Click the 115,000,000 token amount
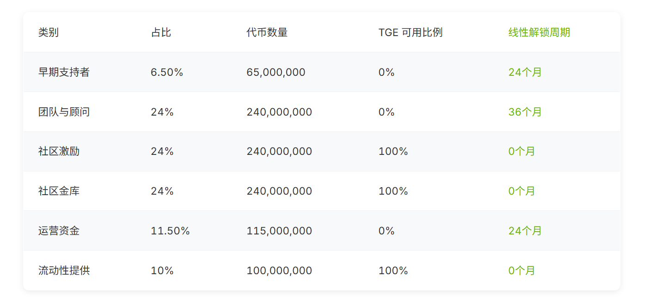 coord(279,231)
